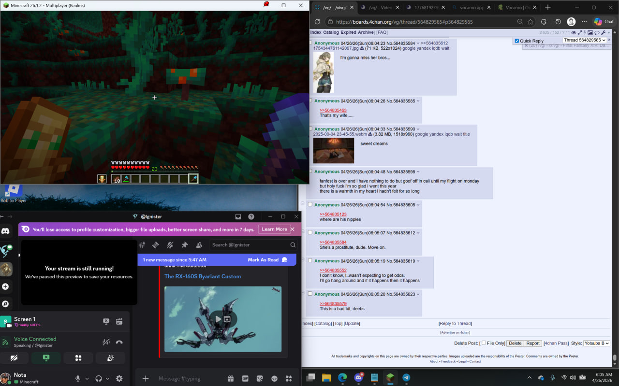
Task: Mute microphone in Discord user panel
Action: click(77, 378)
